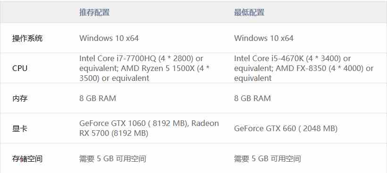Click minimum Windows 10 x64 cell
Viewport: 387px width, 173px height.
pyautogui.click(x=264, y=39)
